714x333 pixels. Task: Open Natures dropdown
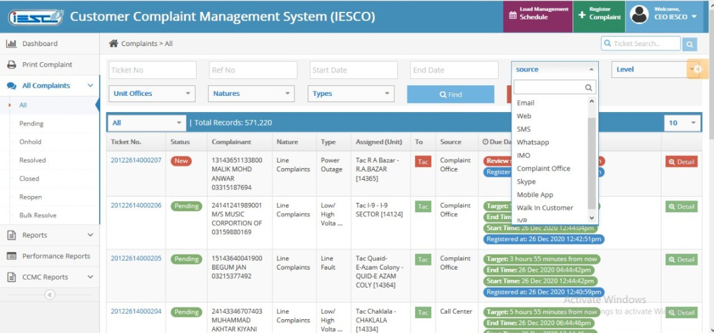[251, 93]
